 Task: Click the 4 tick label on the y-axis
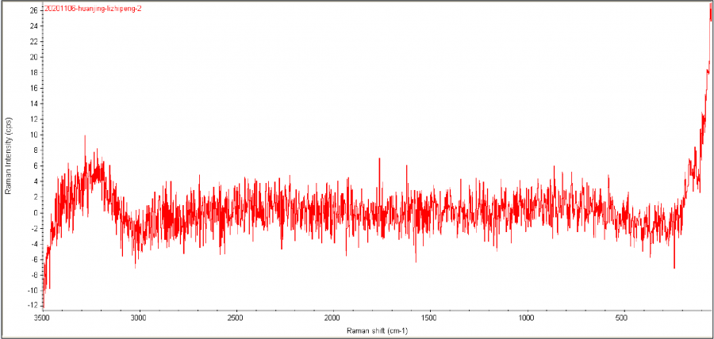click(x=36, y=181)
